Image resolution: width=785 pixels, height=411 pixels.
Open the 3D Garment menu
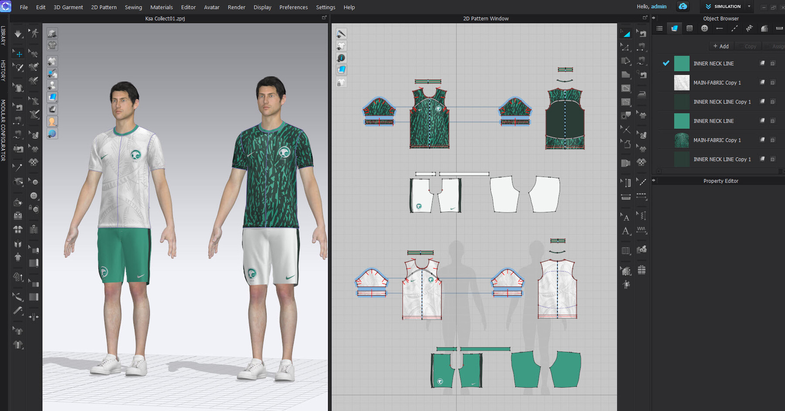tap(68, 7)
